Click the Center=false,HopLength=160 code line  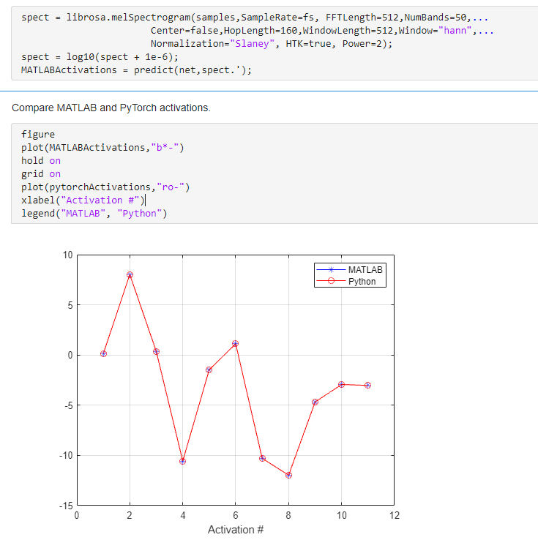(322, 31)
